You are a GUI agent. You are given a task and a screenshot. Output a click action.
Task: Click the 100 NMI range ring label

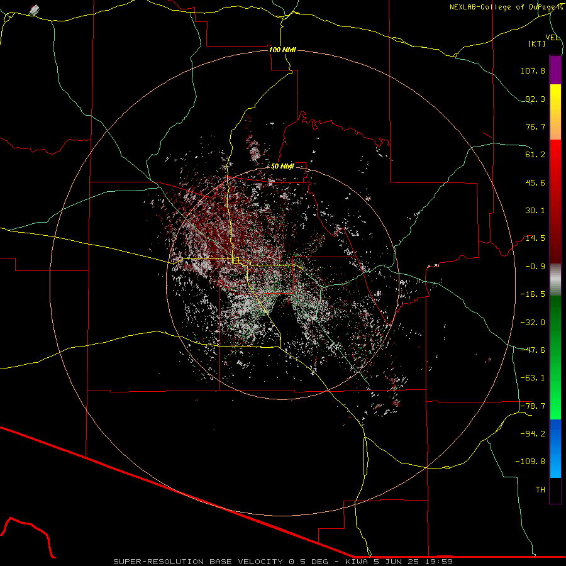282,50
